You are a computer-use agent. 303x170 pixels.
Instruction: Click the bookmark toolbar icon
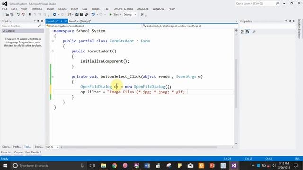[x=30, y=14]
